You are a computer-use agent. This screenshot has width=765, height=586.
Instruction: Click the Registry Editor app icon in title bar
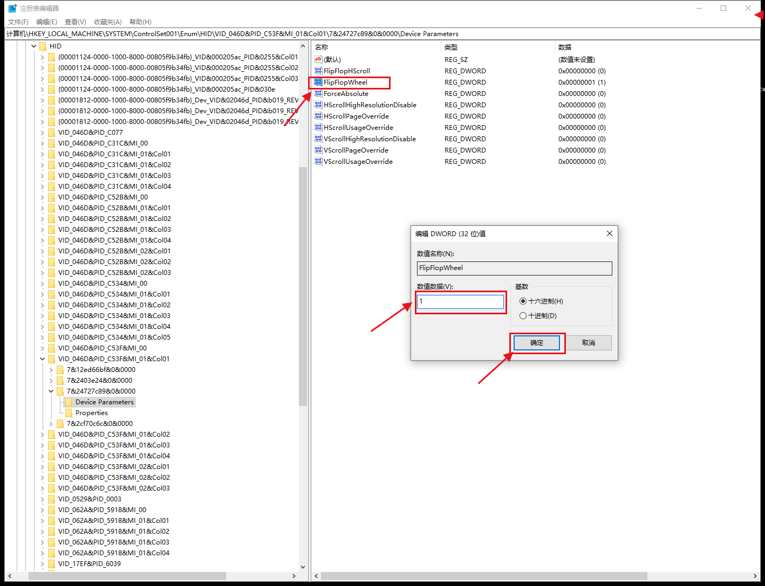[12, 8]
